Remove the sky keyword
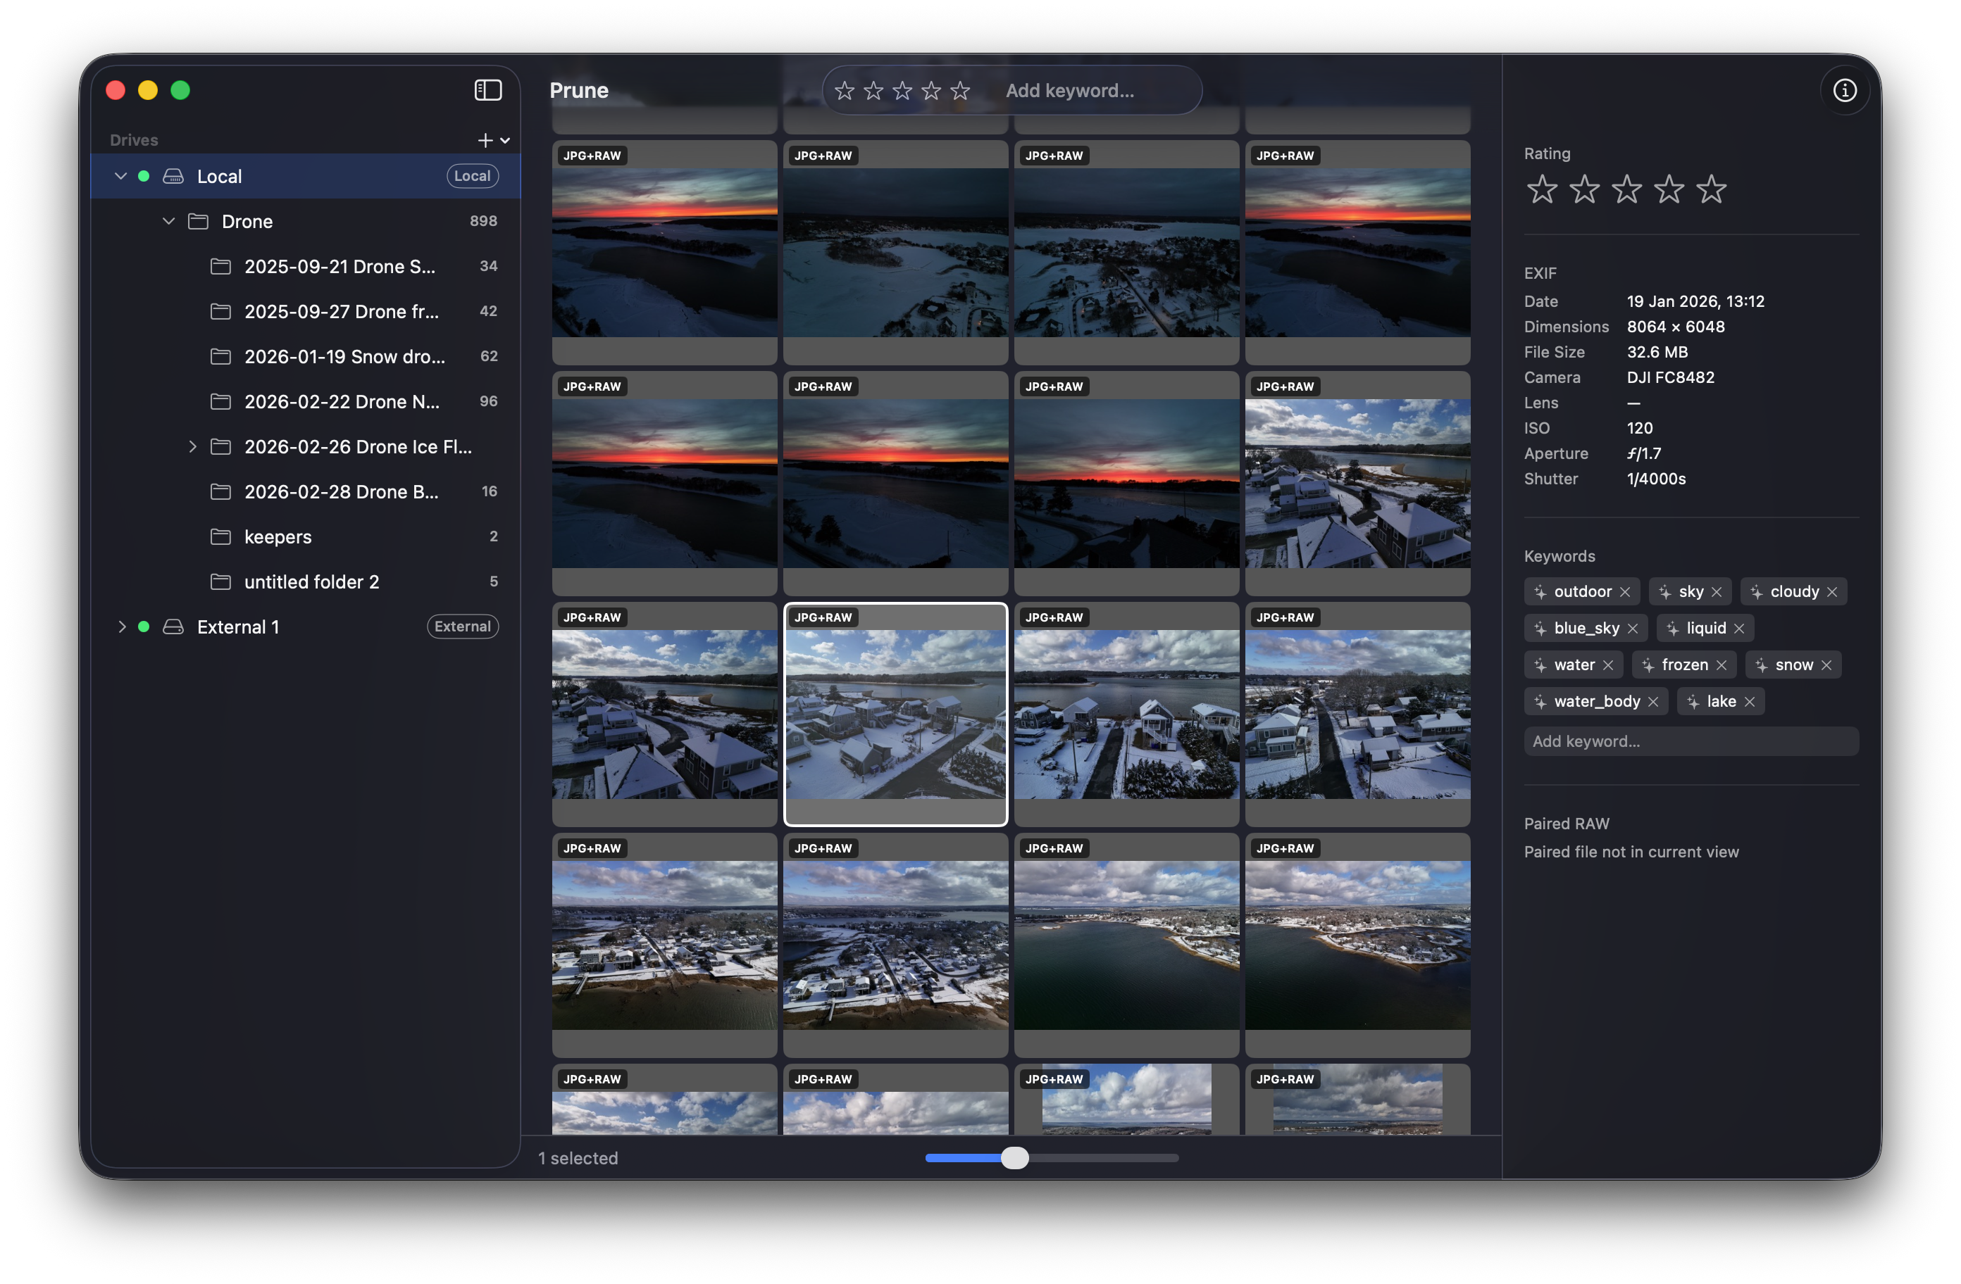1961x1284 pixels. pos(1717,592)
